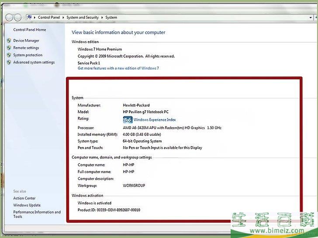
Task: Click the Product ID 00359-OEM-8992687-00010 text
Action: [109, 210]
